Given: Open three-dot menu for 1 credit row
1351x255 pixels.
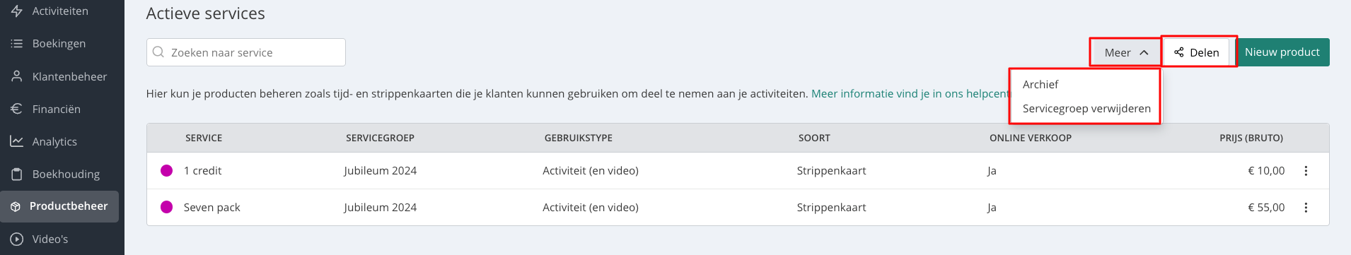Looking at the screenshot, I should tap(1306, 171).
